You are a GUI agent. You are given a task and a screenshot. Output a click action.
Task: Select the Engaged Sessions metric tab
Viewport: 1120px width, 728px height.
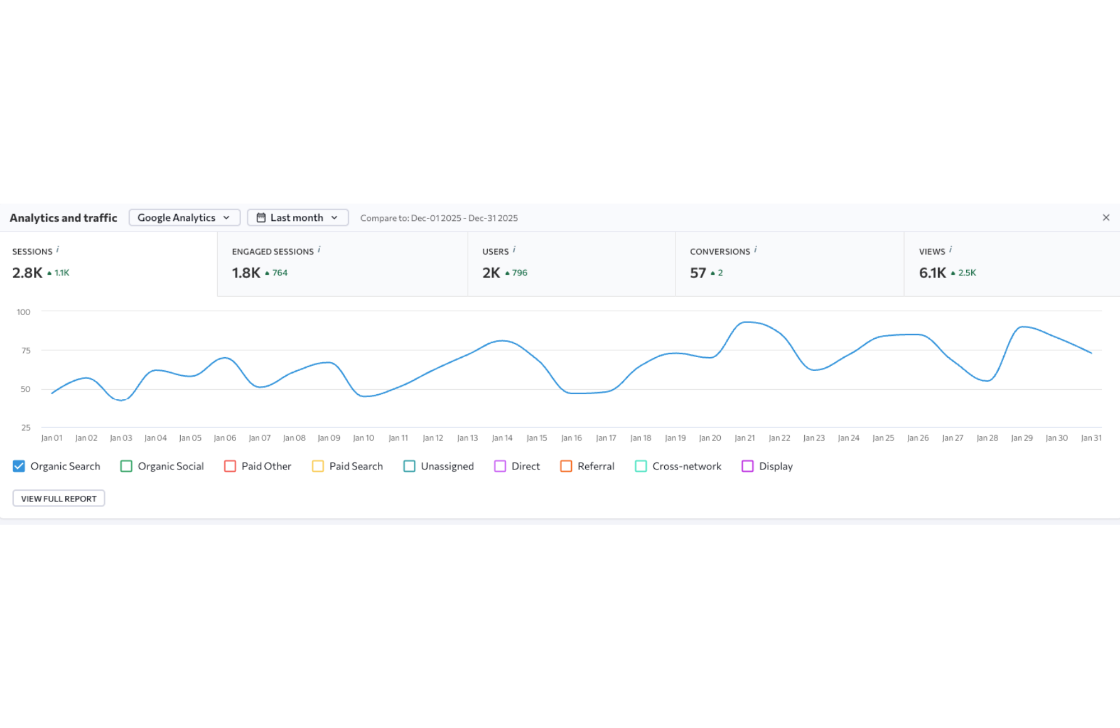[342, 264]
